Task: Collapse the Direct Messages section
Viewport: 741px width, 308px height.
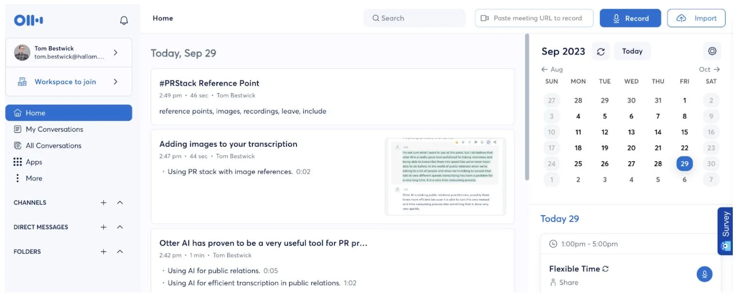Action: 120,227
